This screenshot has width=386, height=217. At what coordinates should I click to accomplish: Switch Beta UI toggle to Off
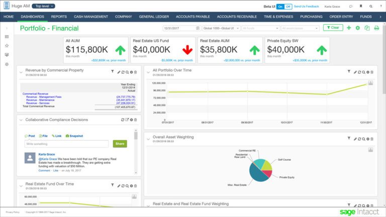pyautogui.click(x=287, y=7)
